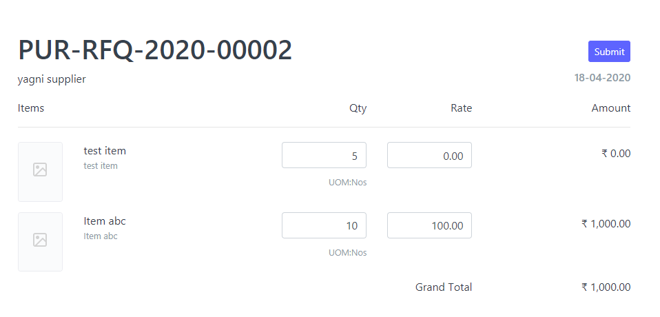
Task: Select the Grand Total amount ₹ 1,000.00
Action: click(x=606, y=287)
